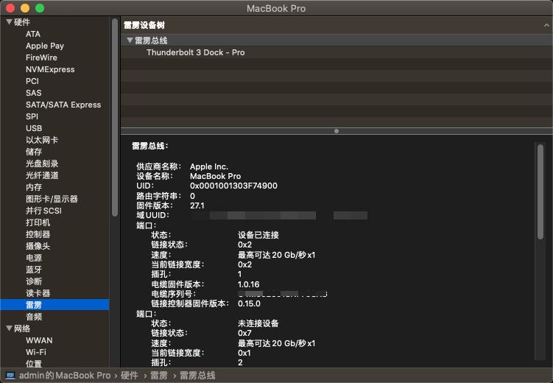This screenshot has height=383, width=553.
Task: Select 网络 sidebar section label
Action: click(x=22, y=328)
